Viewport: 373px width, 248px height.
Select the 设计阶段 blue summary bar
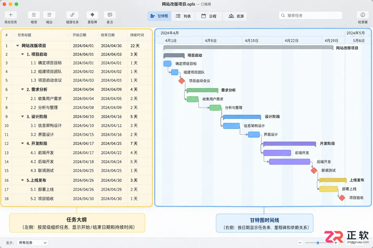(242, 117)
